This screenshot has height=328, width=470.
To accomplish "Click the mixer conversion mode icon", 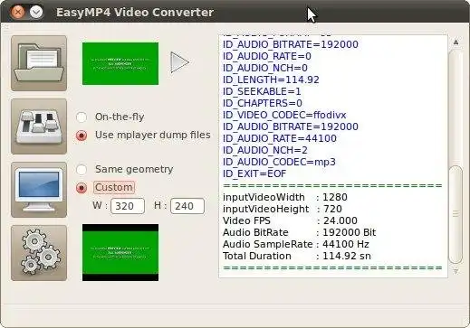I will pyautogui.click(x=39, y=127).
